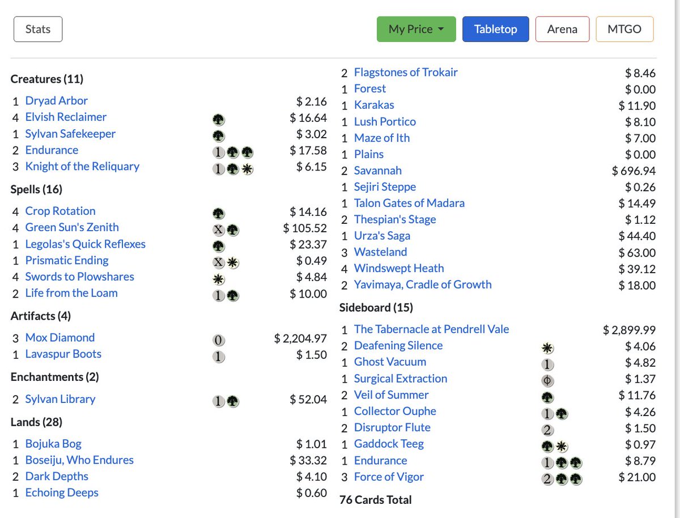Open the Windswept Heath card link
The width and height of the screenshot is (680, 518).
click(x=399, y=268)
